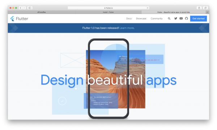Open the search magnifier icon

click(169, 18)
